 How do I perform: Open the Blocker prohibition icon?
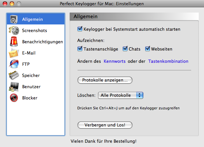[14, 98]
